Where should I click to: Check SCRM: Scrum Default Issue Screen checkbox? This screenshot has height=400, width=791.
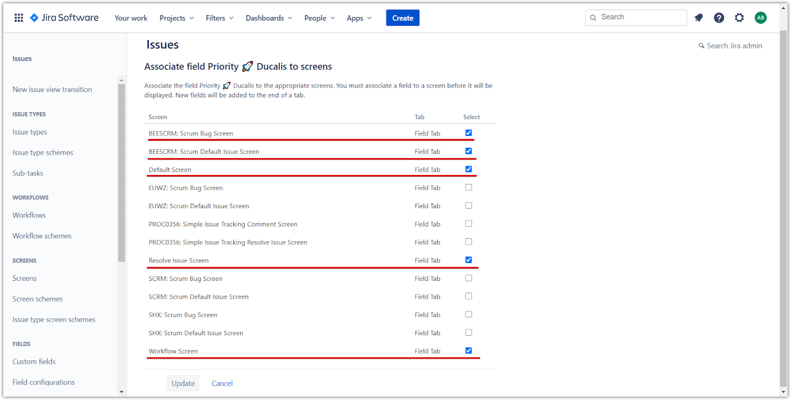469,296
